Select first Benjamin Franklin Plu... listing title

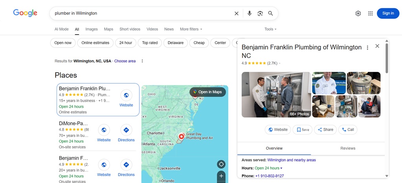click(85, 88)
